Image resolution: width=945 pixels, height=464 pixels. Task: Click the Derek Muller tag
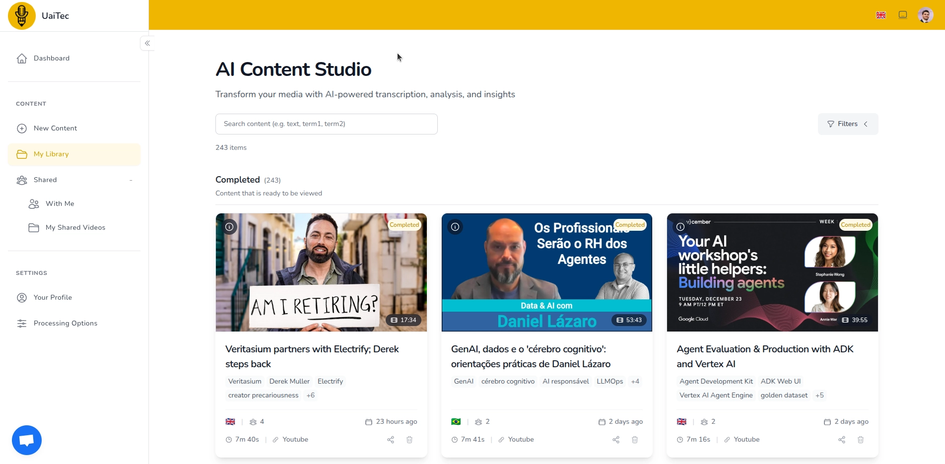289,382
